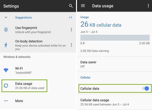Toggle the Cellular data switch
152x110 pixels.
click(145, 88)
